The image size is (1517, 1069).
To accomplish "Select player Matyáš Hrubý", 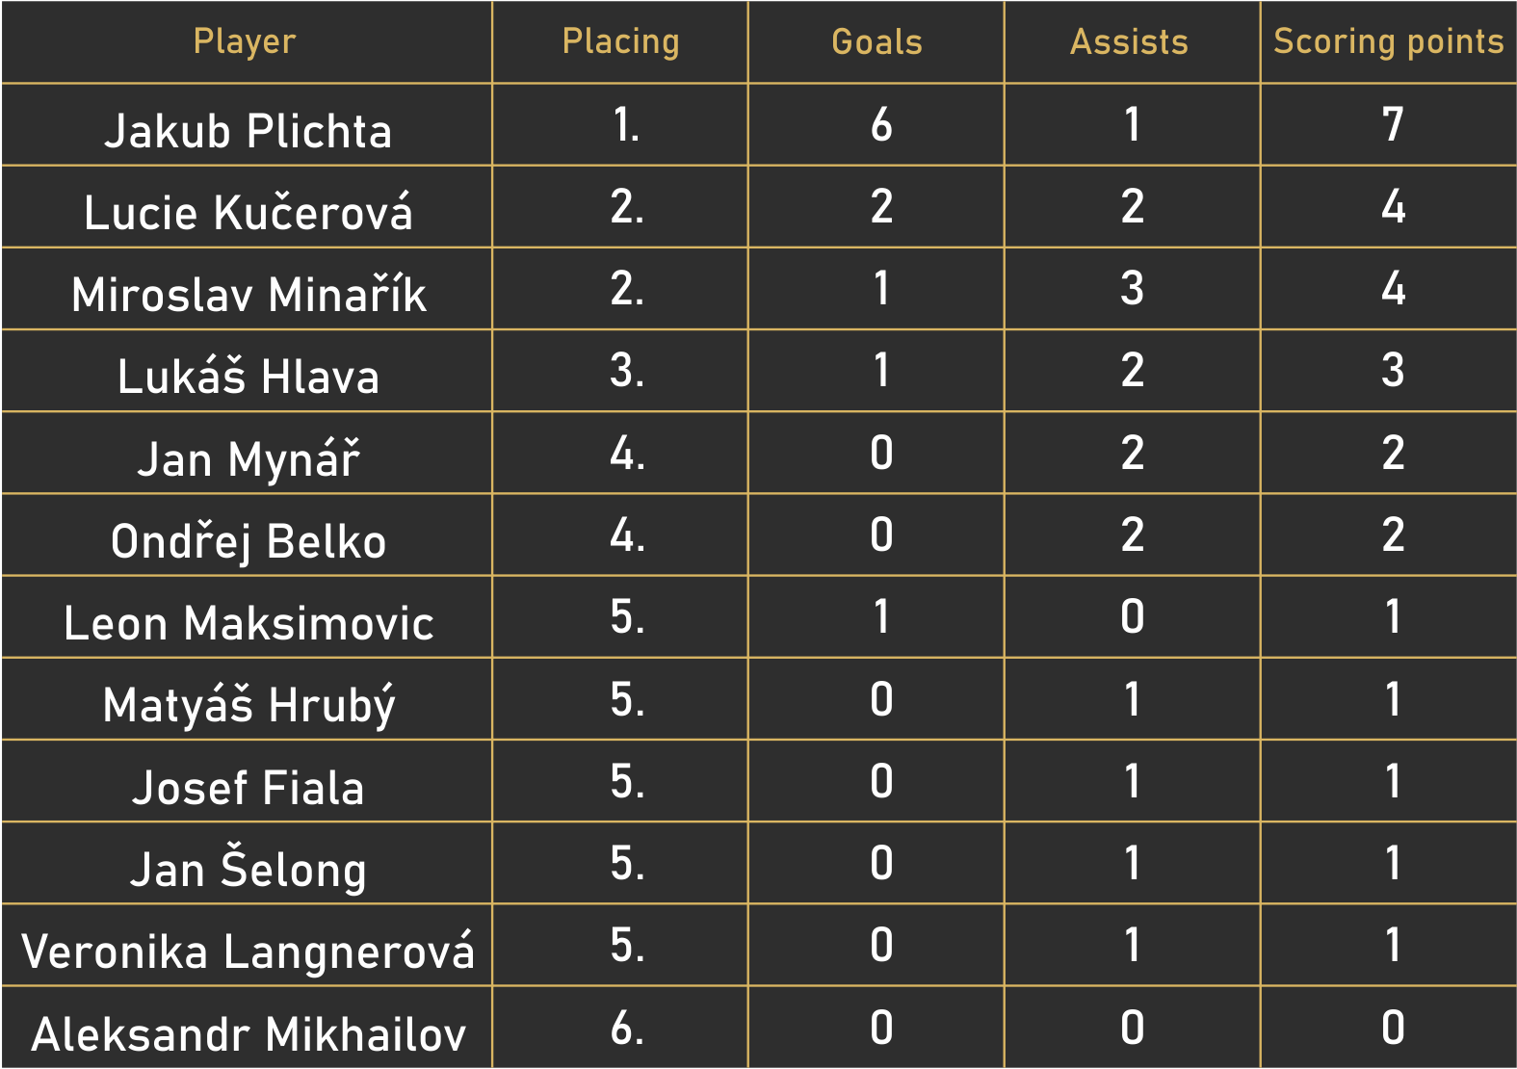I will coord(248,705).
